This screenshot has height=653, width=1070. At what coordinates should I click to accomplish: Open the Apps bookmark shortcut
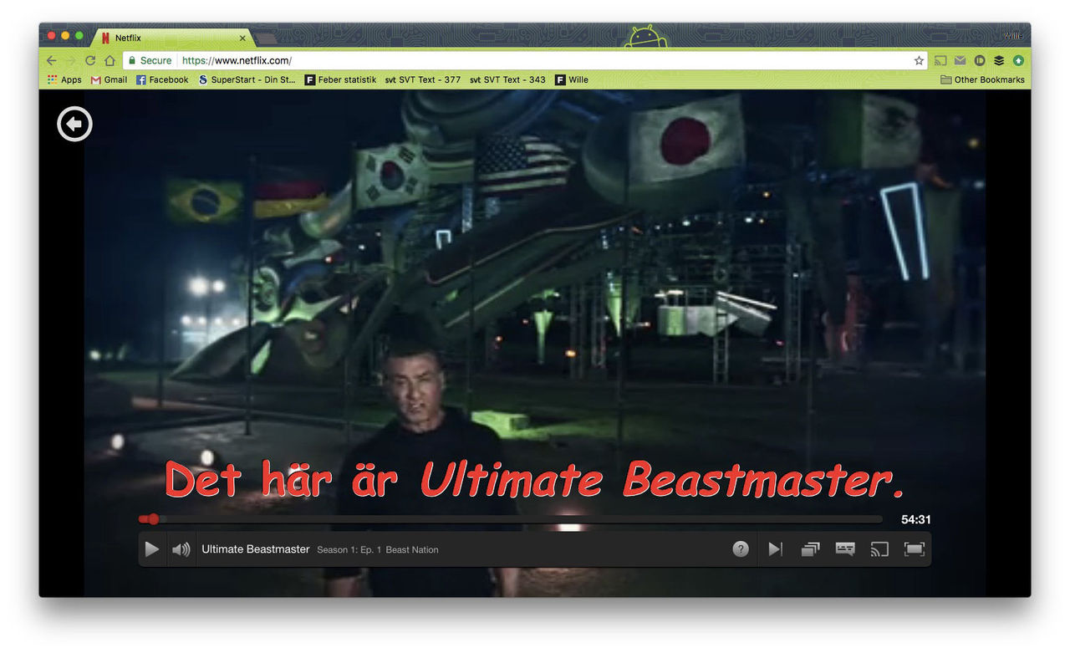[64, 79]
